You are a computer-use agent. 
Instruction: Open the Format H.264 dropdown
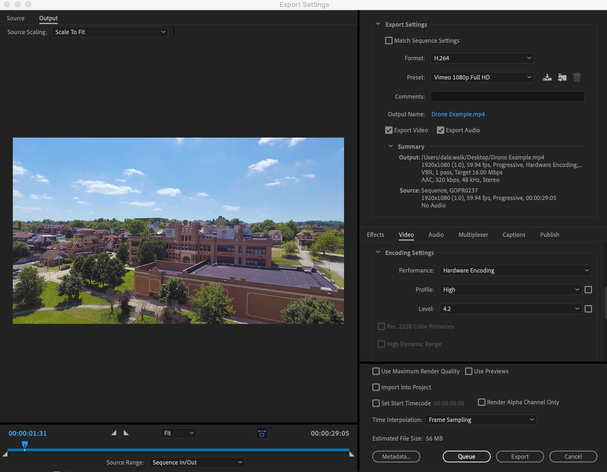(482, 58)
